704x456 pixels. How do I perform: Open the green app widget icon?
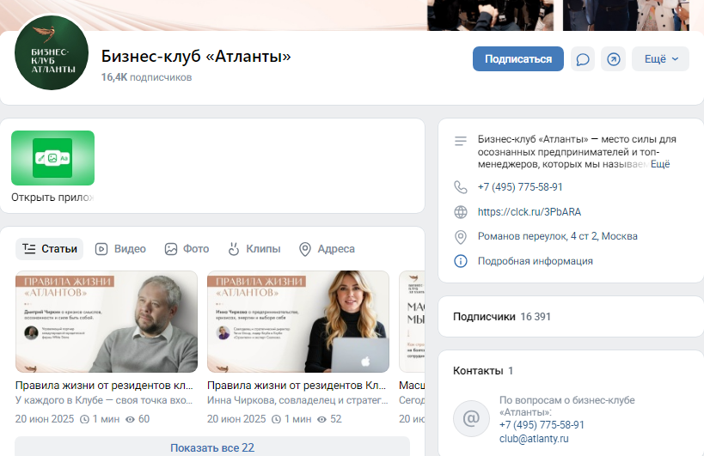pos(53,158)
